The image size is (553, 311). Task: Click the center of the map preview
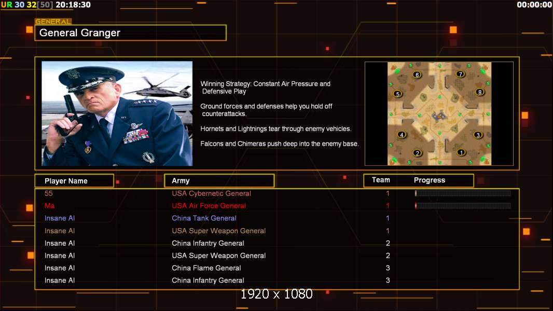pos(439,114)
